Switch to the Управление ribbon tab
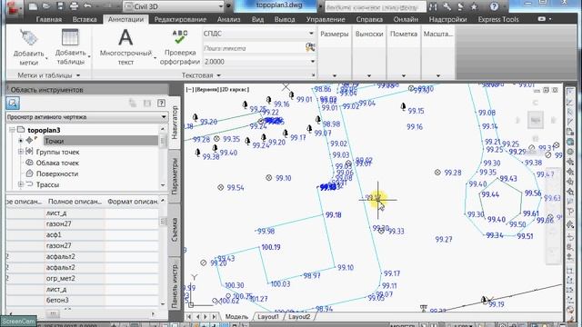 (x=326, y=19)
